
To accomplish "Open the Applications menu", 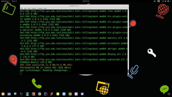I will (x=5, y=1).
